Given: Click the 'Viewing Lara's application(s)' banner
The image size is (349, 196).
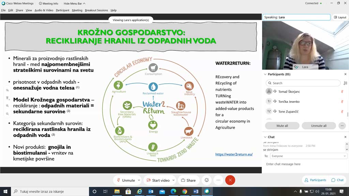Looking at the screenshot, I should point(131,20).
